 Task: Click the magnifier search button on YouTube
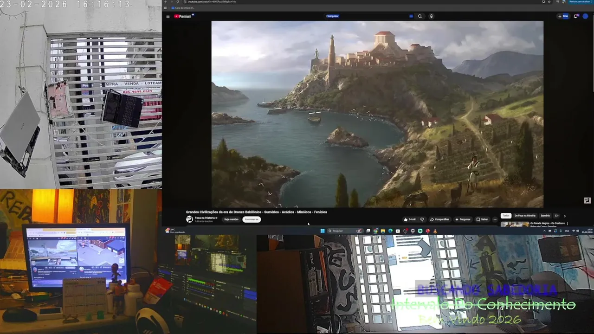[420, 16]
